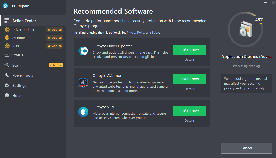Click the 'Application Crashes (Advi...' heading
The image size is (276, 158).
point(246,57)
